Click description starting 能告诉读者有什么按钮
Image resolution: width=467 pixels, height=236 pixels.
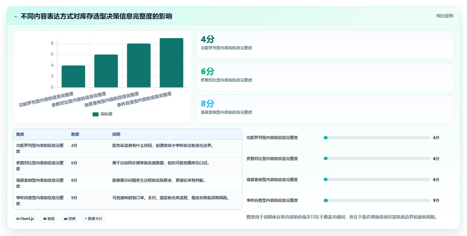point(163,146)
